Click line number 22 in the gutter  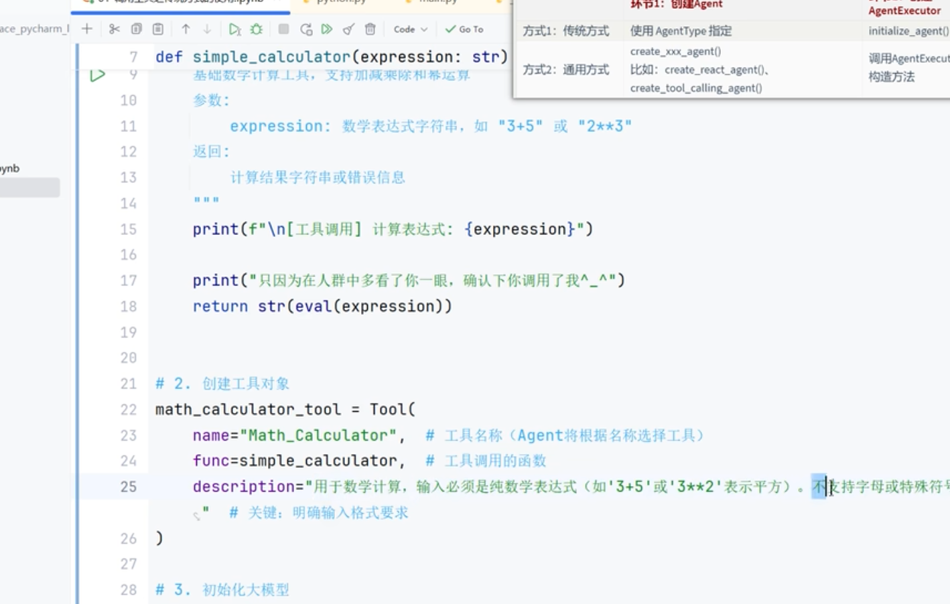pos(129,410)
